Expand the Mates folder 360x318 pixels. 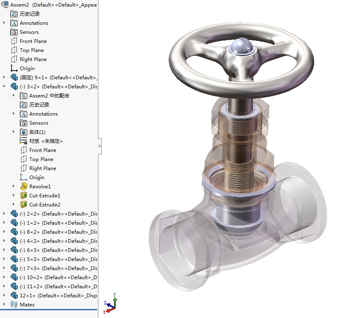pyautogui.click(x=4, y=304)
